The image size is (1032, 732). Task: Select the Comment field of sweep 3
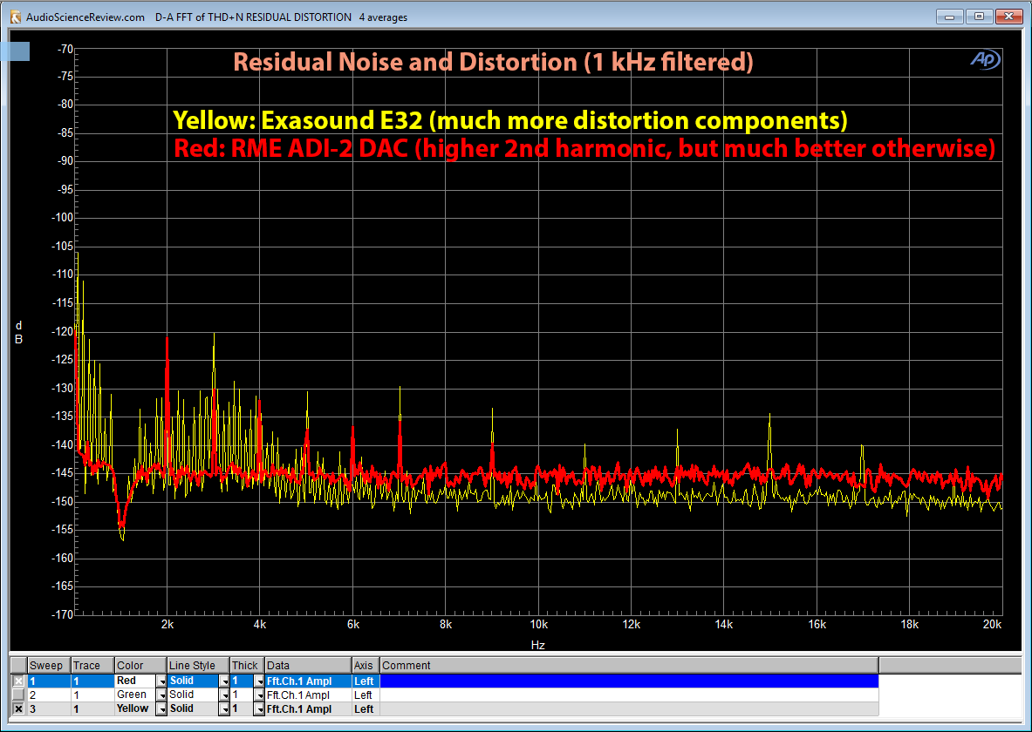click(629, 709)
